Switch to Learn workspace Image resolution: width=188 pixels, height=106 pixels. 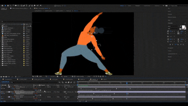129,6
